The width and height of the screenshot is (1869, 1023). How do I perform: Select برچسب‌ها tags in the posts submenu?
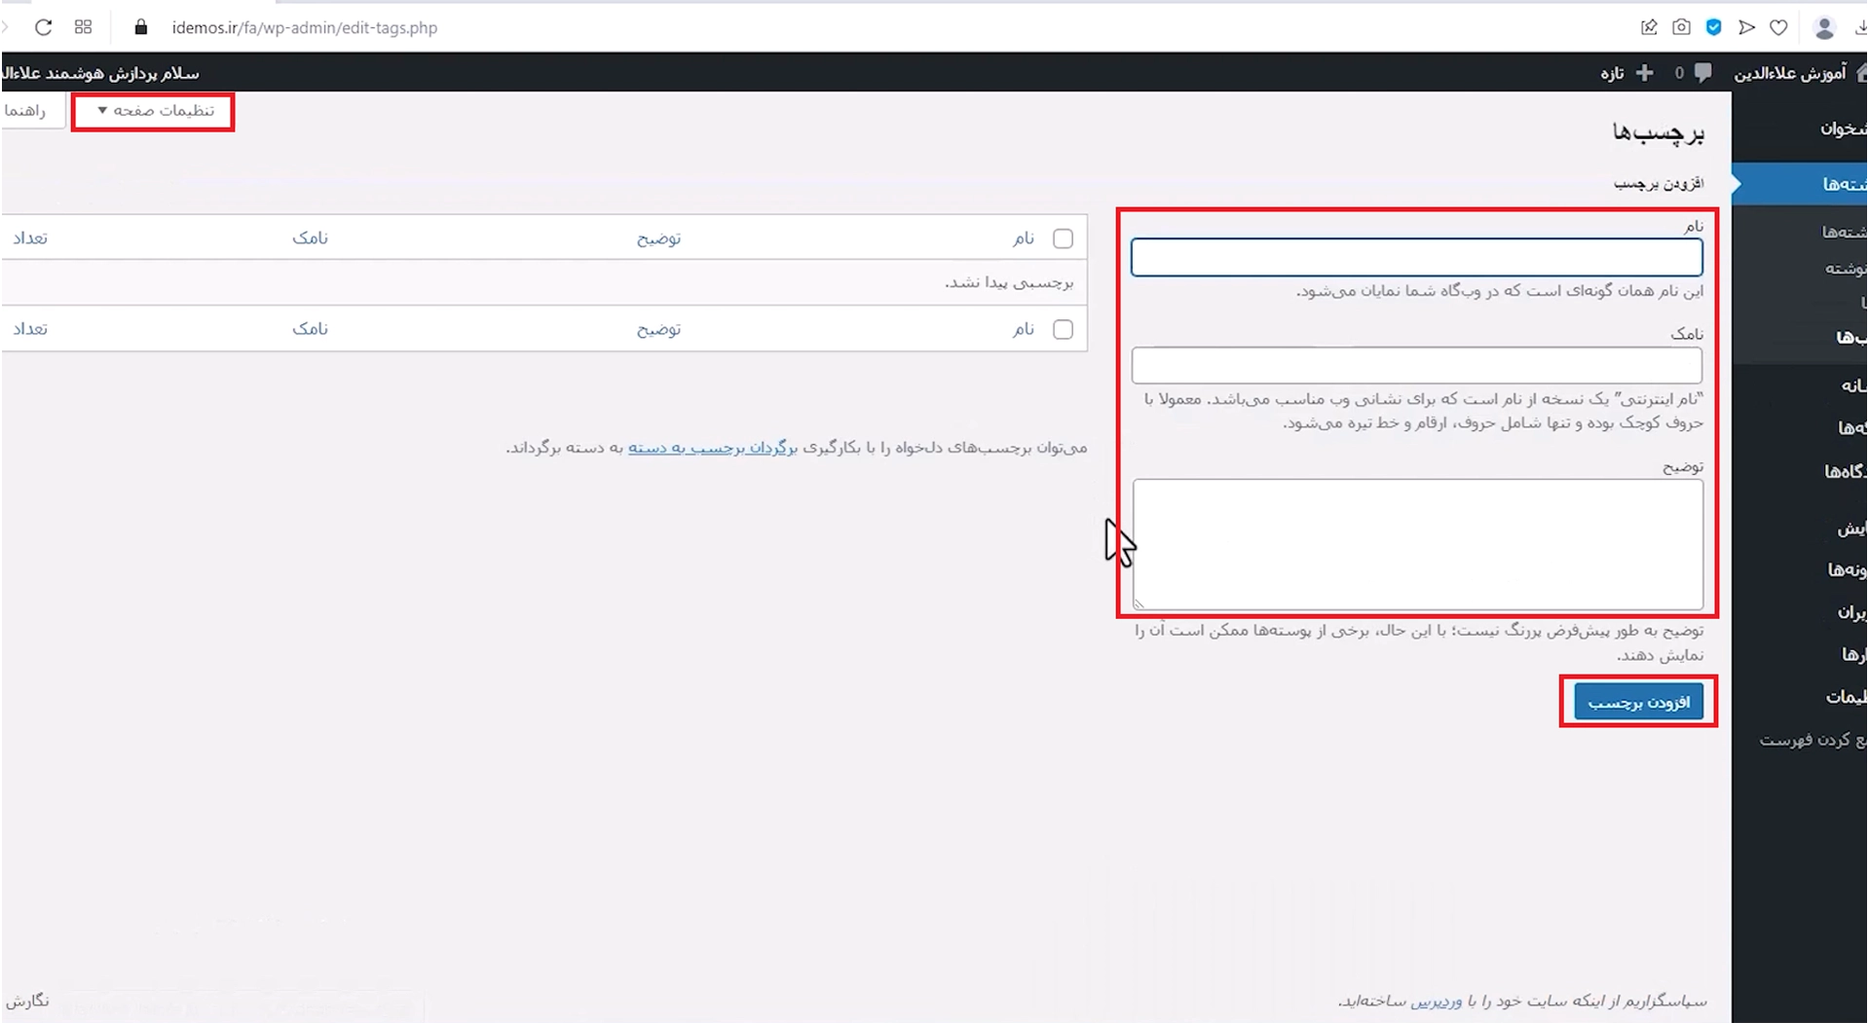coord(1851,337)
